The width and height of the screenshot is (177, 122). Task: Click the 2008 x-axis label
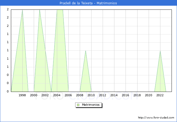80,95
